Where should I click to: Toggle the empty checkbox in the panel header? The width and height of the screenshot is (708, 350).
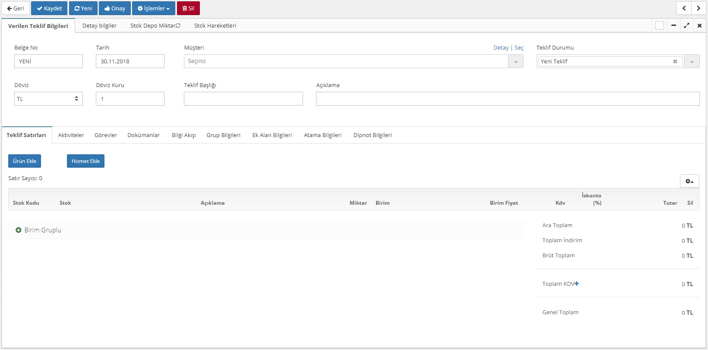[659, 26]
